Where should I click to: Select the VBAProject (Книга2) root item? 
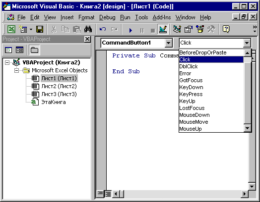(x=51, y=62)
